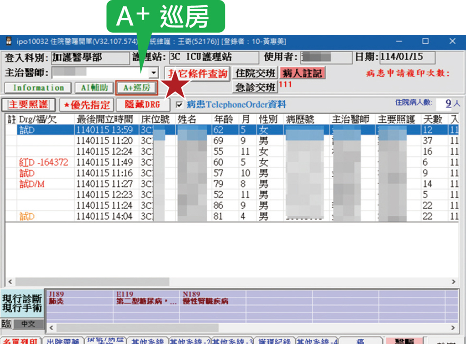Toggle 病患TelephoneOrder資料 checkbox
This screenshot has width=466, height=344.
pyautogui.click(x=180, y=105)
